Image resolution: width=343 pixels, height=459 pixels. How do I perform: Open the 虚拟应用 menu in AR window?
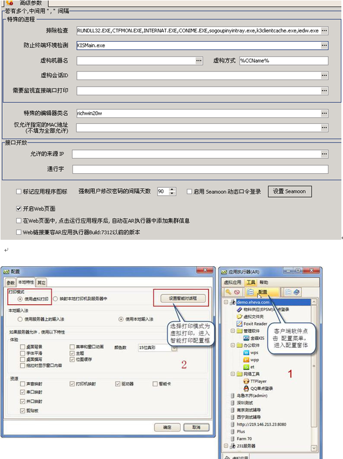tap(233, 282)
